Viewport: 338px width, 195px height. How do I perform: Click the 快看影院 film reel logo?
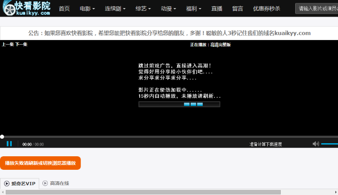click(x=27, y=8)
